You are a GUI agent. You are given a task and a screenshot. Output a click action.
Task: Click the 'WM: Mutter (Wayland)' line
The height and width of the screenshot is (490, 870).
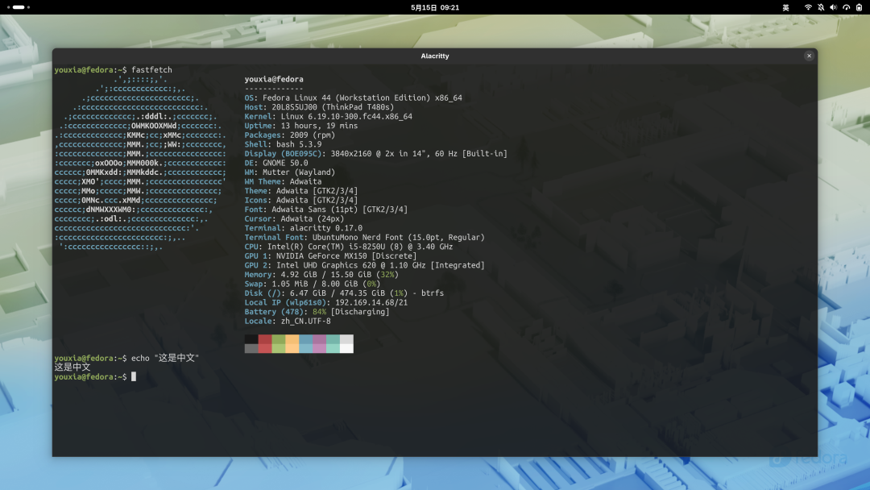click(x=290, y=172)
